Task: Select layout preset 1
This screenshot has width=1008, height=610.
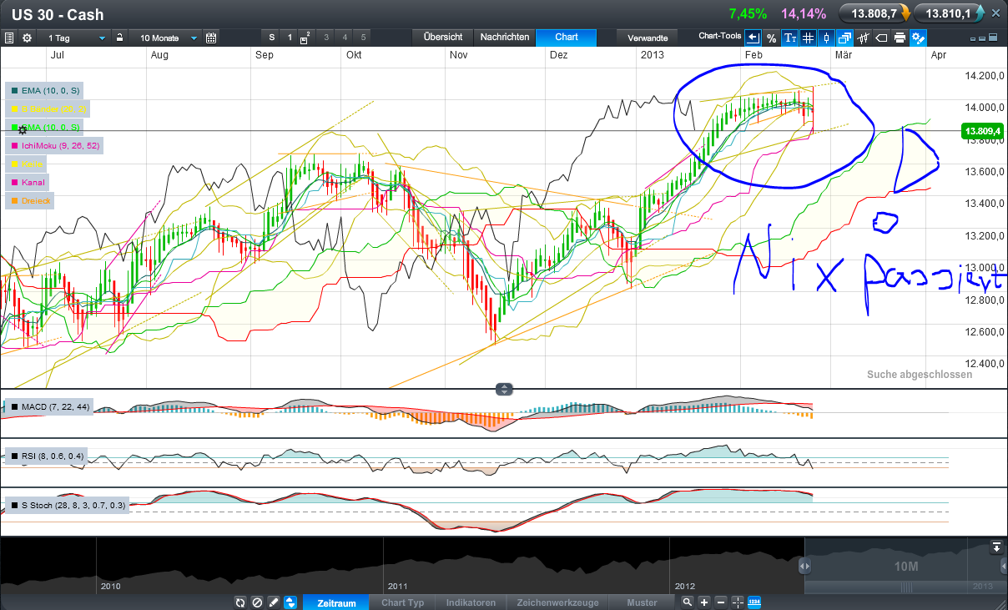Action: (290, 38)
